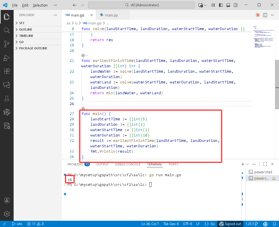The height and width of the screenshot is (227, 279).
Task: Open the Selection menu
Action: point(40,5)
